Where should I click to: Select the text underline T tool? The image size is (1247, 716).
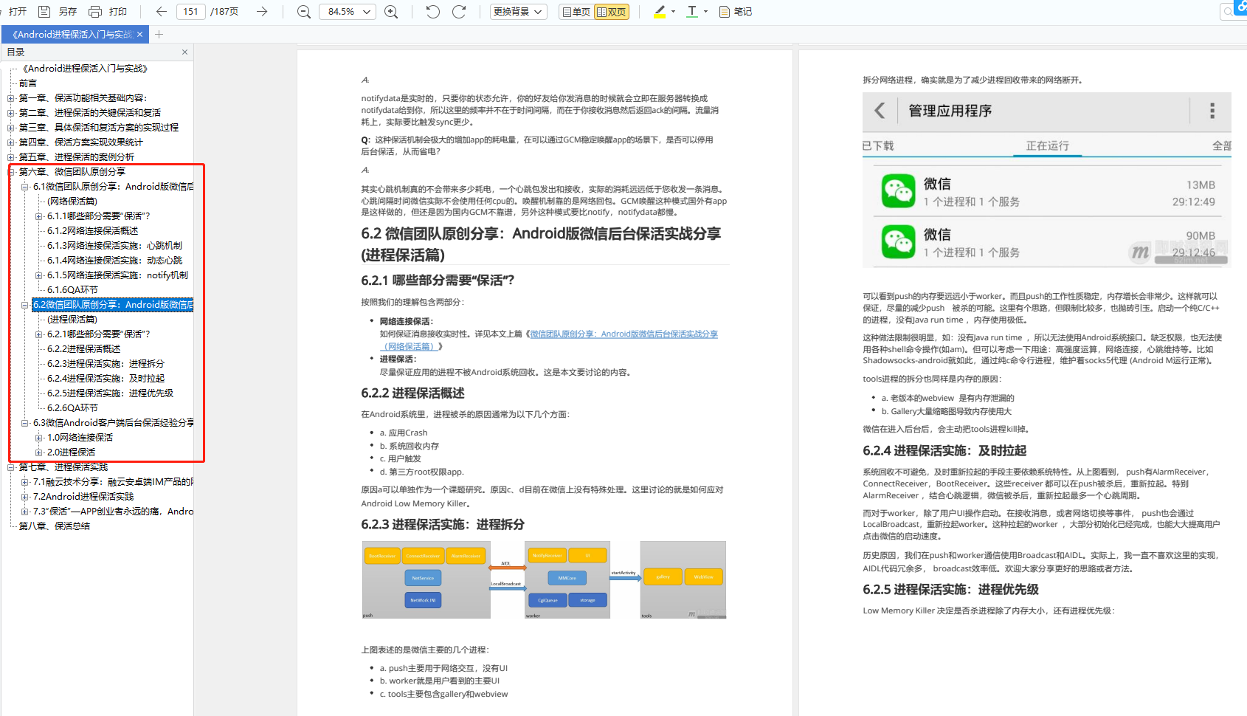coord(692,12)
